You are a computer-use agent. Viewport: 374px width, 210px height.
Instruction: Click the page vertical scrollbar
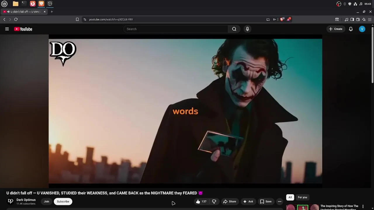click(x=373, y=55)
